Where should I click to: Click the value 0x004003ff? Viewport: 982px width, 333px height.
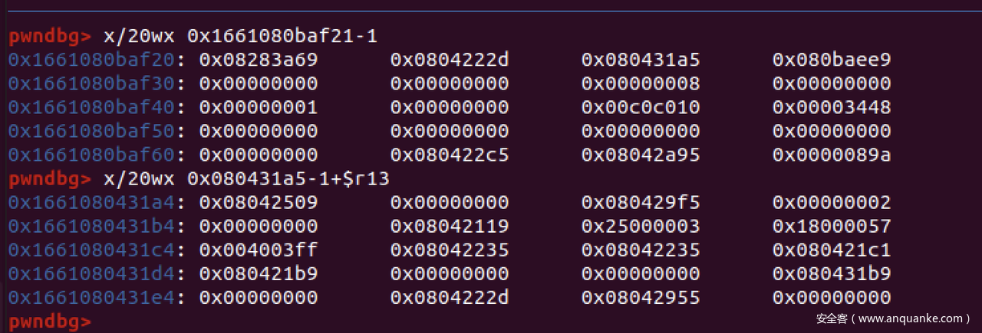point(258,250)
